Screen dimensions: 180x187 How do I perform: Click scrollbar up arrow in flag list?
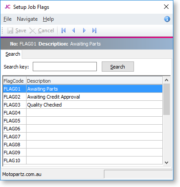point(167,80)
